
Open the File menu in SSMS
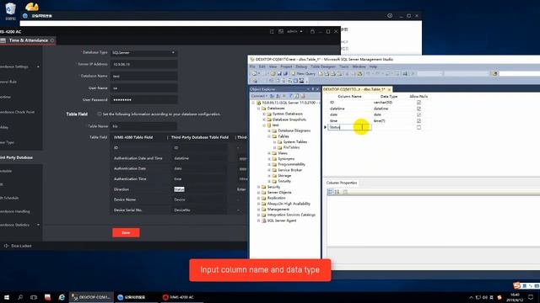click(252, 66)
